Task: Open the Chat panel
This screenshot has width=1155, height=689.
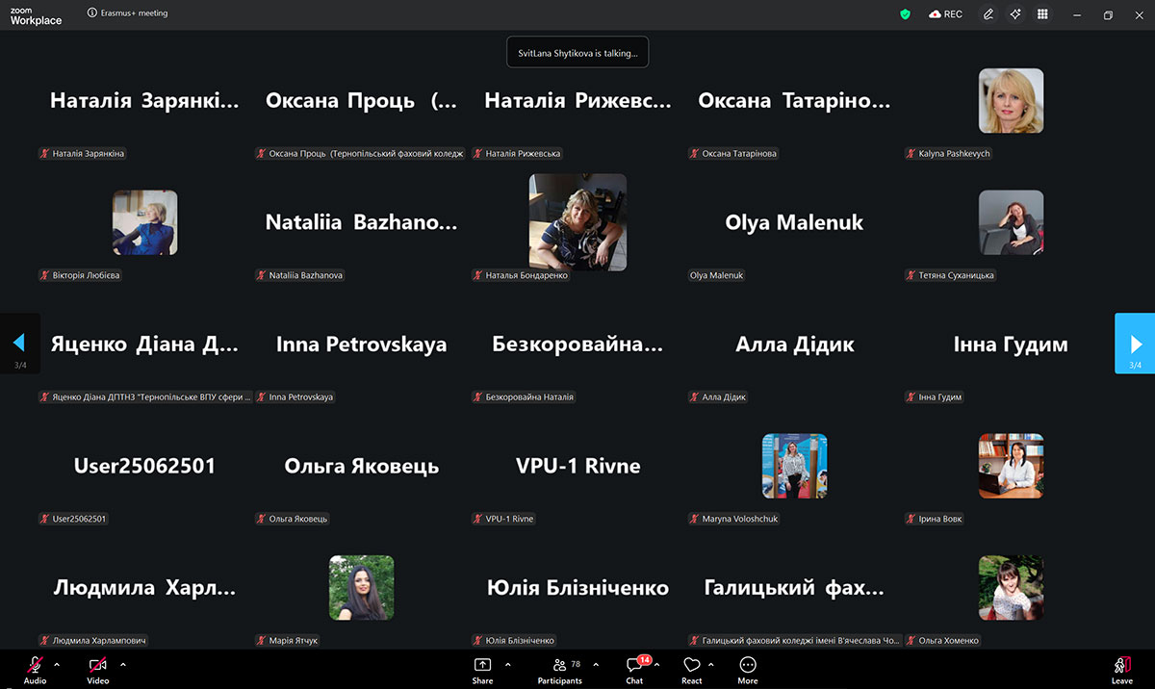Action: tap(634, 665)
